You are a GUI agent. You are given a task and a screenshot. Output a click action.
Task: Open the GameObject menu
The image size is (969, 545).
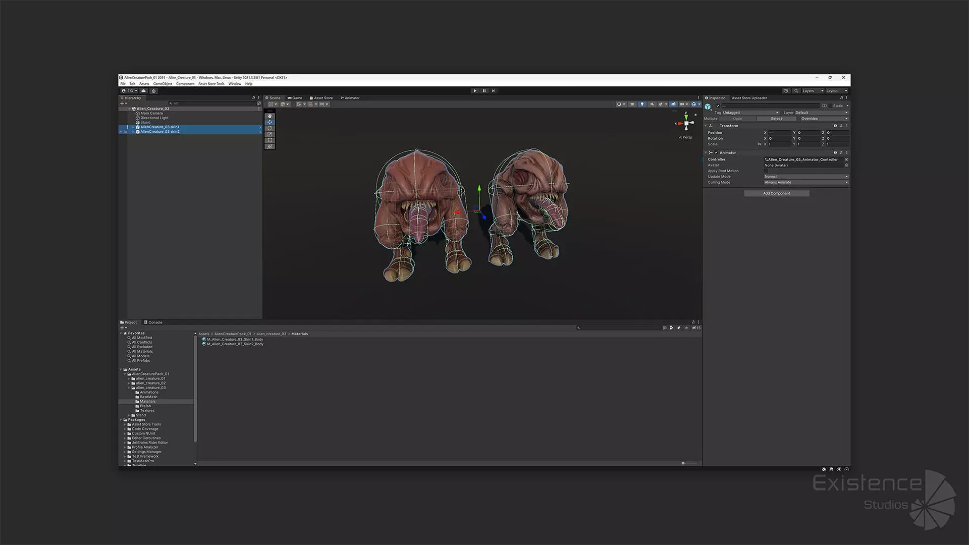pos(163,84)
